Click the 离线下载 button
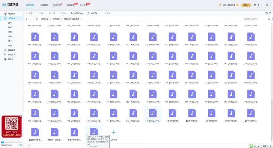 pyautogui.click(x=92, y=13)
